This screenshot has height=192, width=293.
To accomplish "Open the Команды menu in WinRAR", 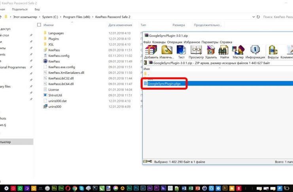I will click(159, 42).
